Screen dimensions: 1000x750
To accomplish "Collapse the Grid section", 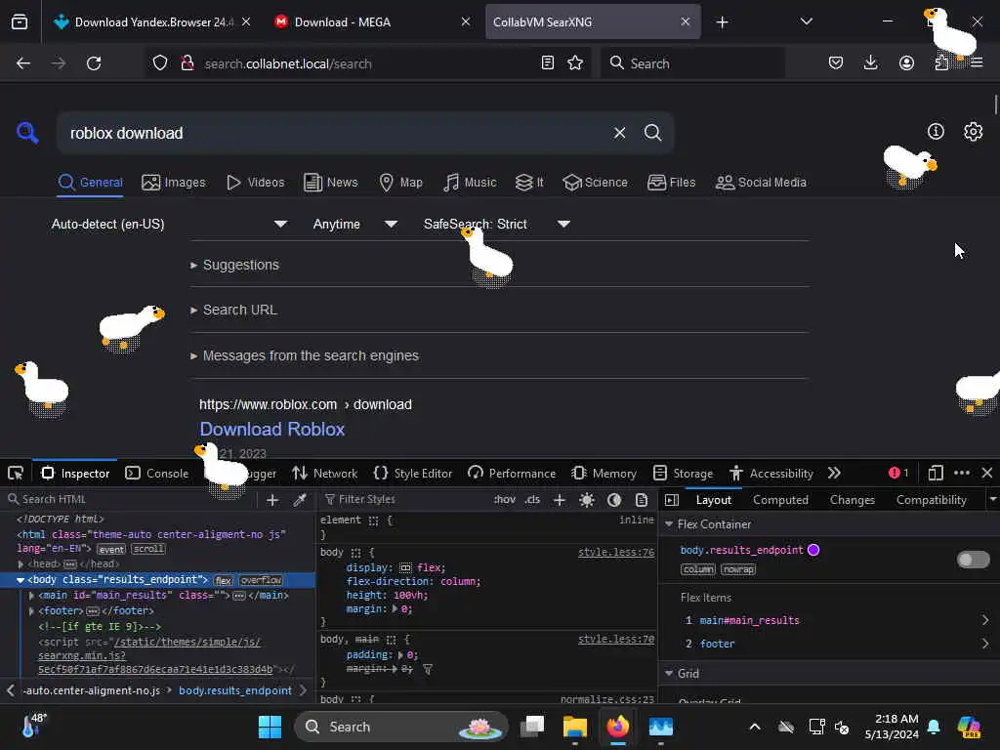I will pyautogui.click(x=669, y=674).
